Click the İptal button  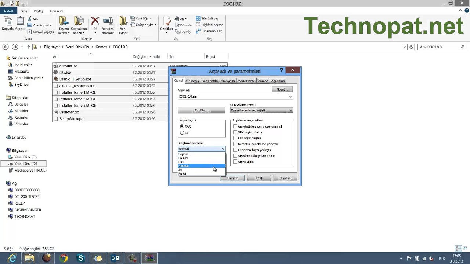(259, 178)
